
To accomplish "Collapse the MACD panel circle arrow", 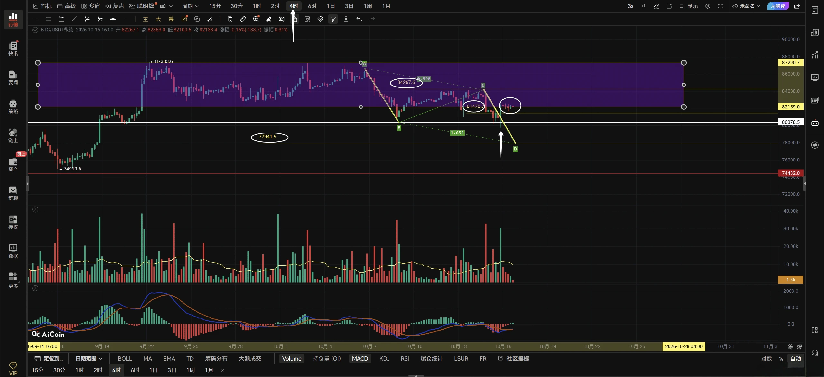I will point(35,288).
